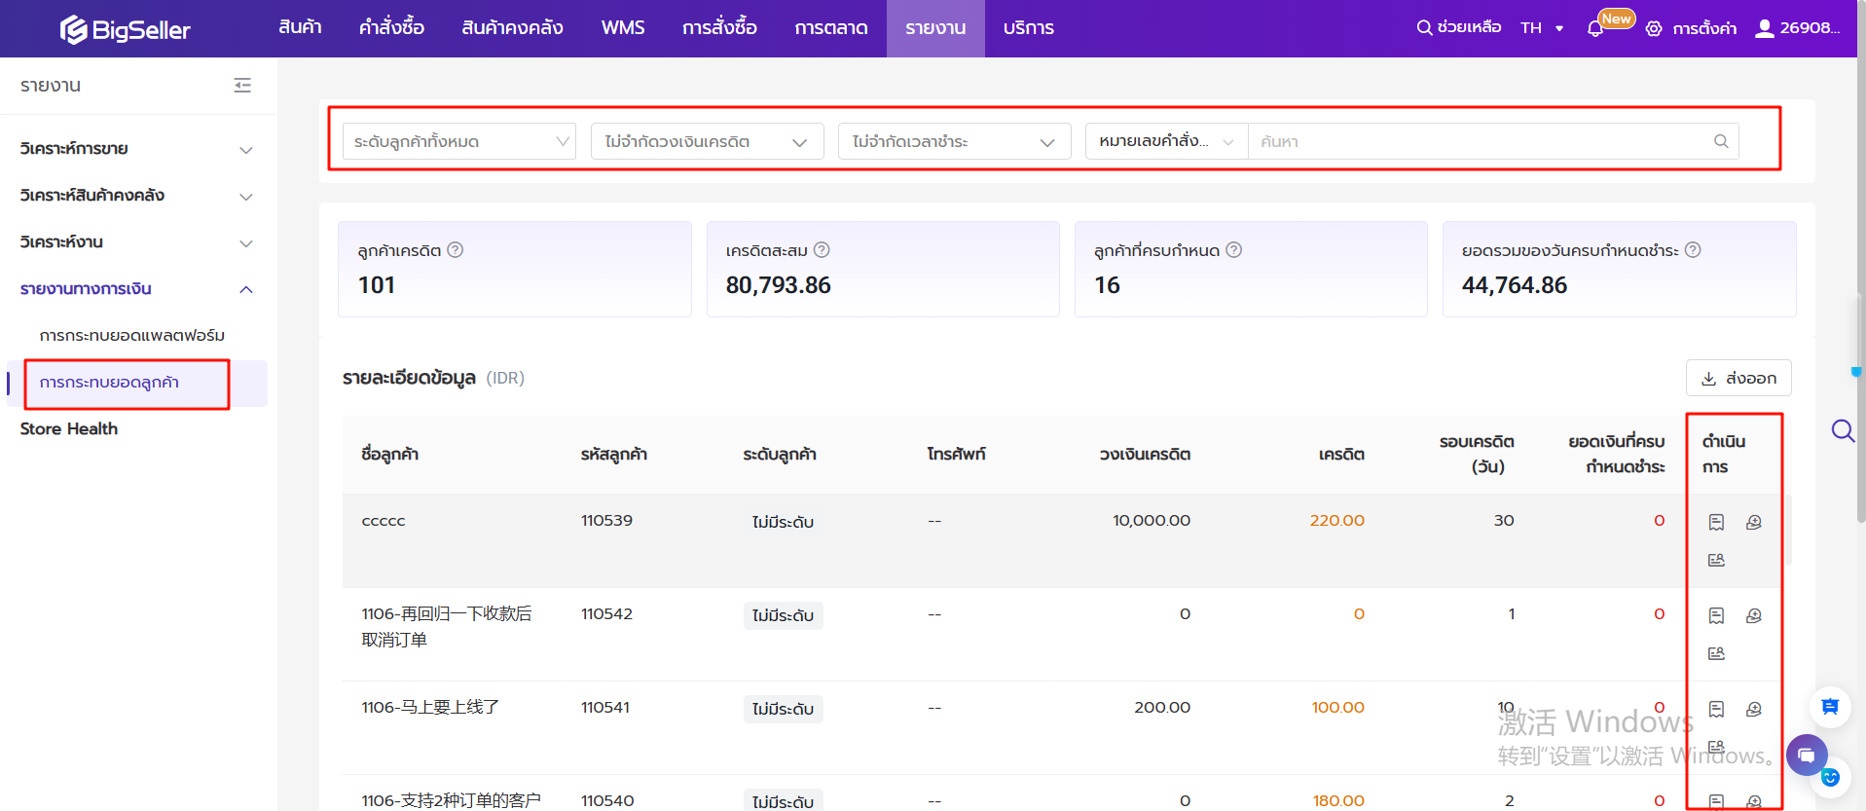Click the search magnifier in the ค้นหา box
The width and height of the screenshot is (1866, 811).
pos(1720,141)
